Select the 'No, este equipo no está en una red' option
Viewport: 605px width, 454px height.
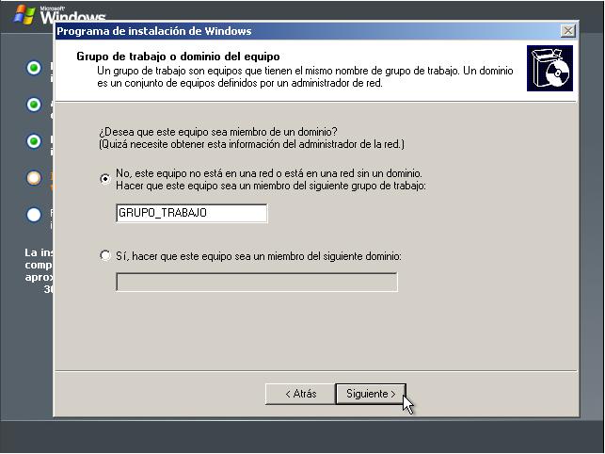(105, 179)
